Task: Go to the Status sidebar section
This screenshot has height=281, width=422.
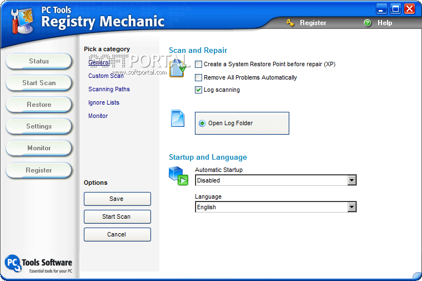Action: (x=39, y=61)
